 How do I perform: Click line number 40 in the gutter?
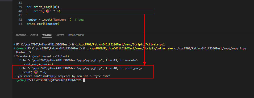point(20,11)
